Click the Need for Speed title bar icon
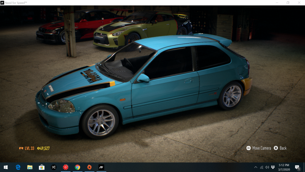The image size is (305, 172). pyautogui.click(x=2, y=2)
